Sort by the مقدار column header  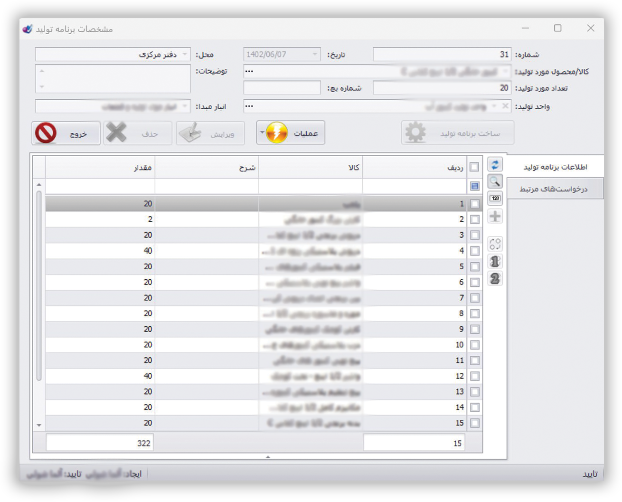tap(100, 167)
